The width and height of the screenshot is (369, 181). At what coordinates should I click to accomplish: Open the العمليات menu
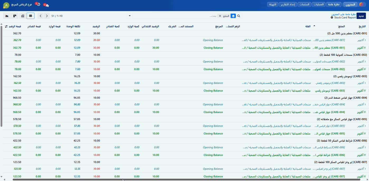pos(319,4)
